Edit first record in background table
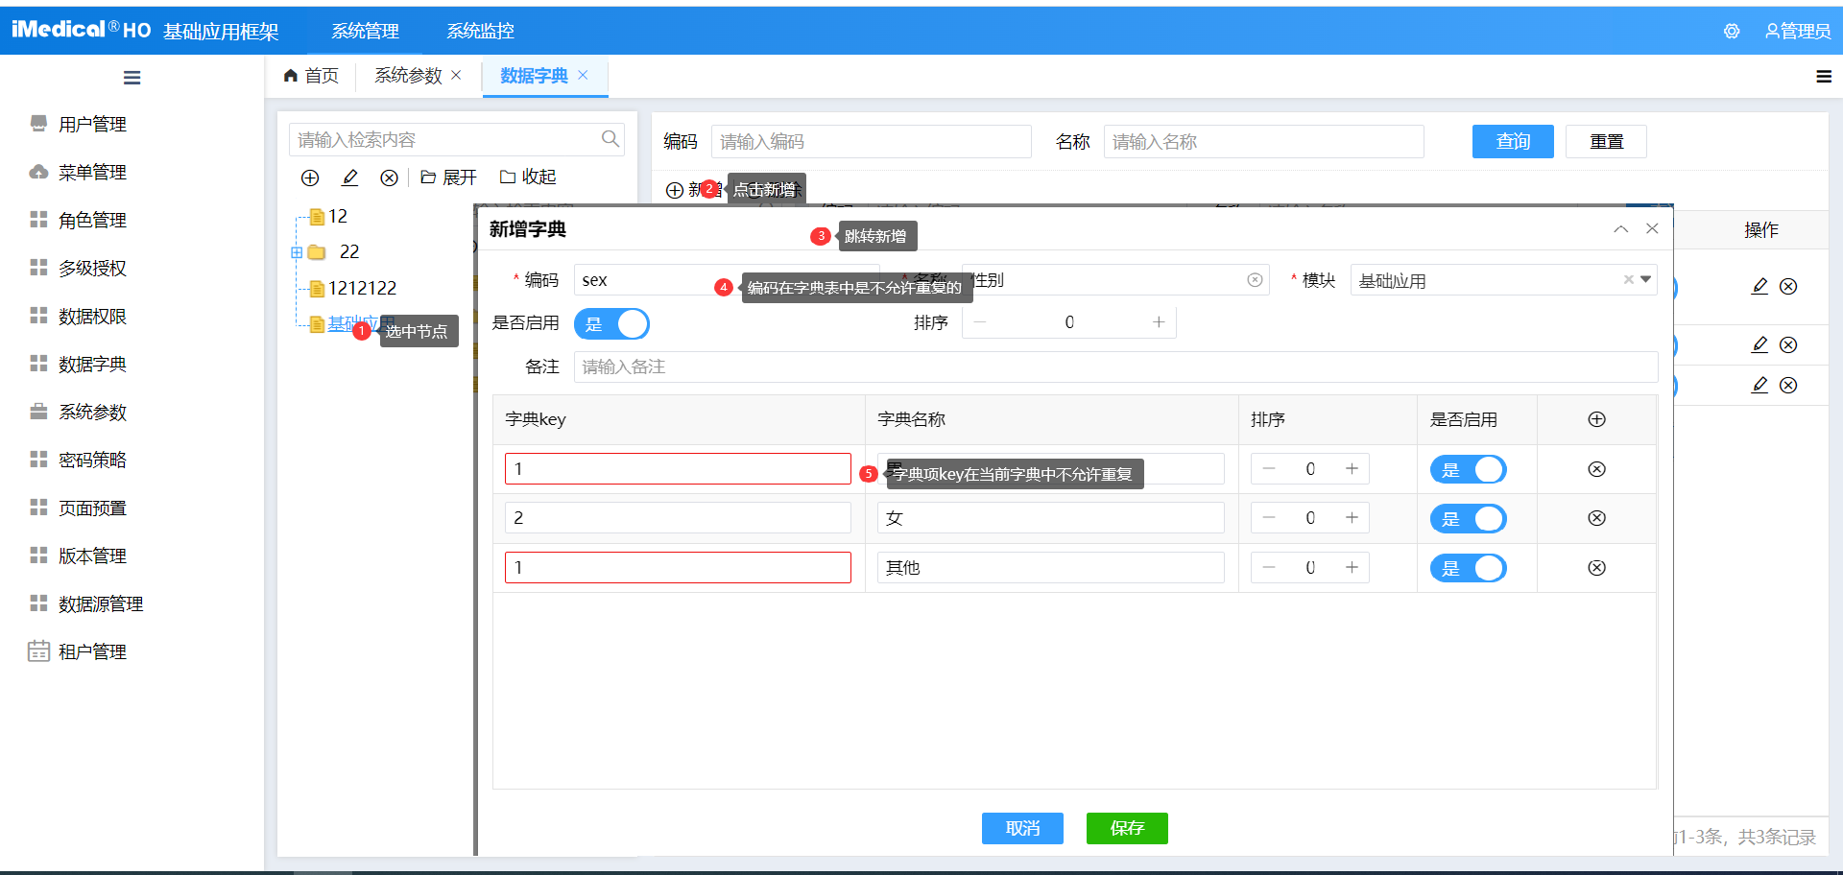The width and height of the screenshot is (1843, 875). tap(1759, 287)
